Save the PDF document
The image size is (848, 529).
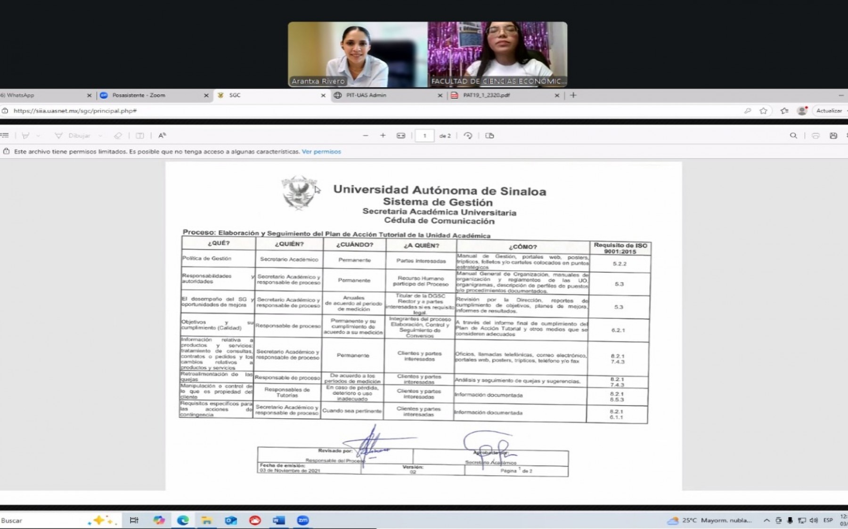[x=833, y=136]
